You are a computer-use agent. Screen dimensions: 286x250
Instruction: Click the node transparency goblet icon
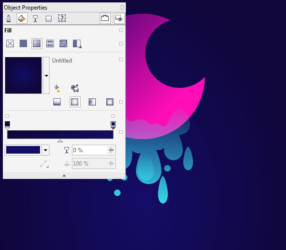67,150
